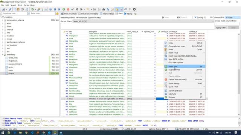Click the Print toolbar icon
This screenshot has height=135, width=241.
tap(27, 9)
